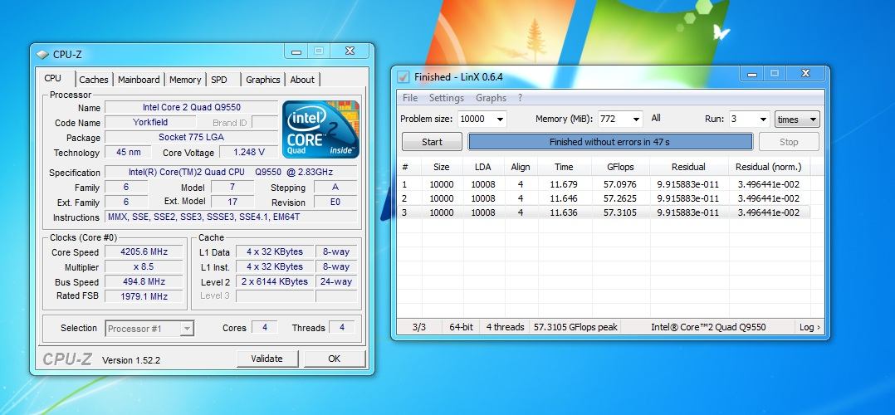
Task: Click the Residual column header
Action: (688, 167)
